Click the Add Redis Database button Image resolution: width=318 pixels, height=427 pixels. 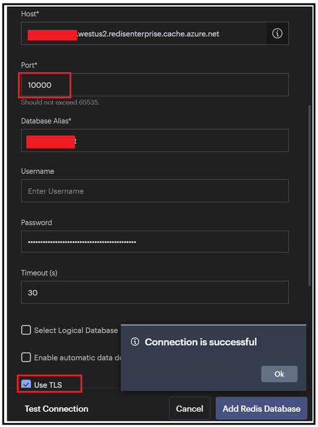pos(261,408)
